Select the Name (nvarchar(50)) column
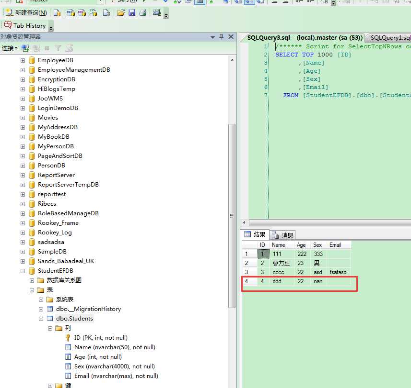 (115, 347)
